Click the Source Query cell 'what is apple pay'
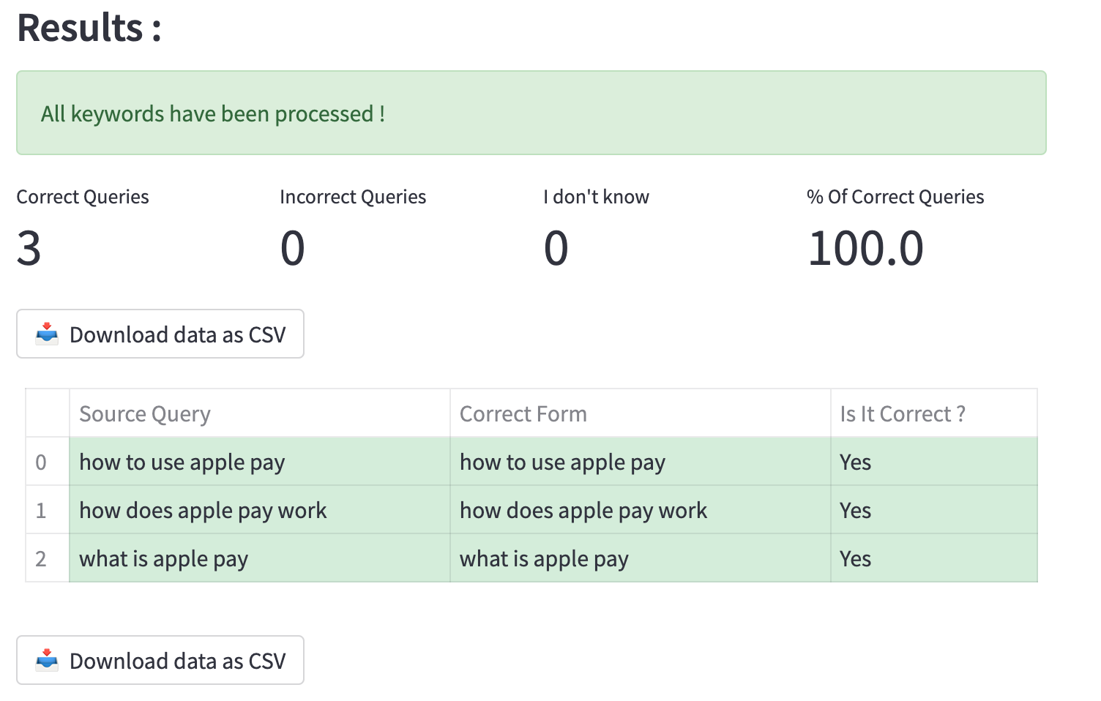The image size is (1101, 701). [163, 559]
